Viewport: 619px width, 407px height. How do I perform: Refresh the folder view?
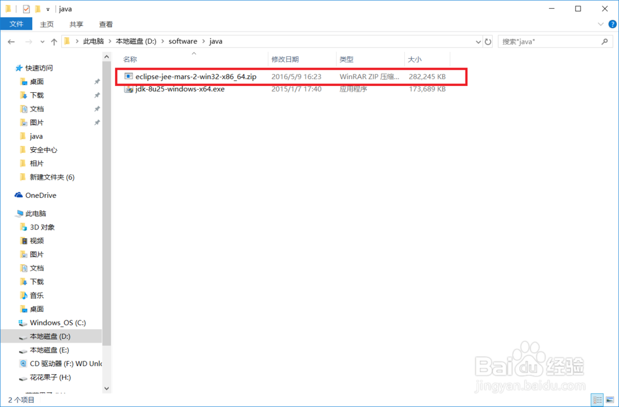coord(488,41)
